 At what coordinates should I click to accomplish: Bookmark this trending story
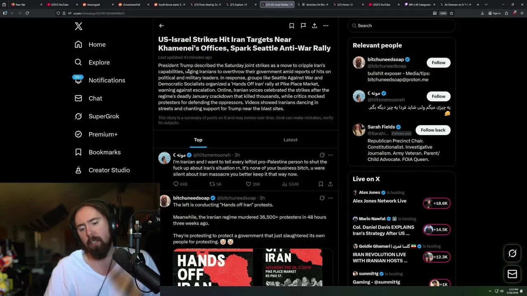click(x=291, y=25)
